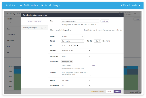Open the Destination dropdown set to Email
Viewport: 146px width, 98px height.
[76, 57]
